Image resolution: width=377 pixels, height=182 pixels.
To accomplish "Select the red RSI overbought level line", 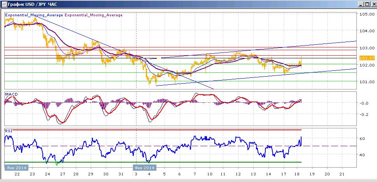I will click(x=153, y=130).
